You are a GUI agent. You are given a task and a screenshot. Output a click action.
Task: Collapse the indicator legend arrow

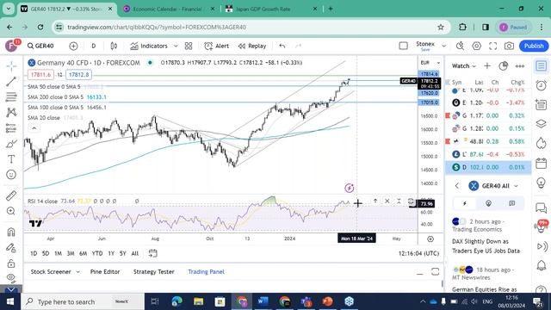coord(34,128)
